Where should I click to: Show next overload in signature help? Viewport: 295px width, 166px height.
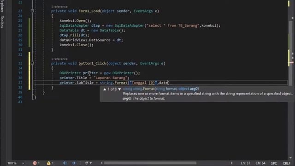point(119,89)
